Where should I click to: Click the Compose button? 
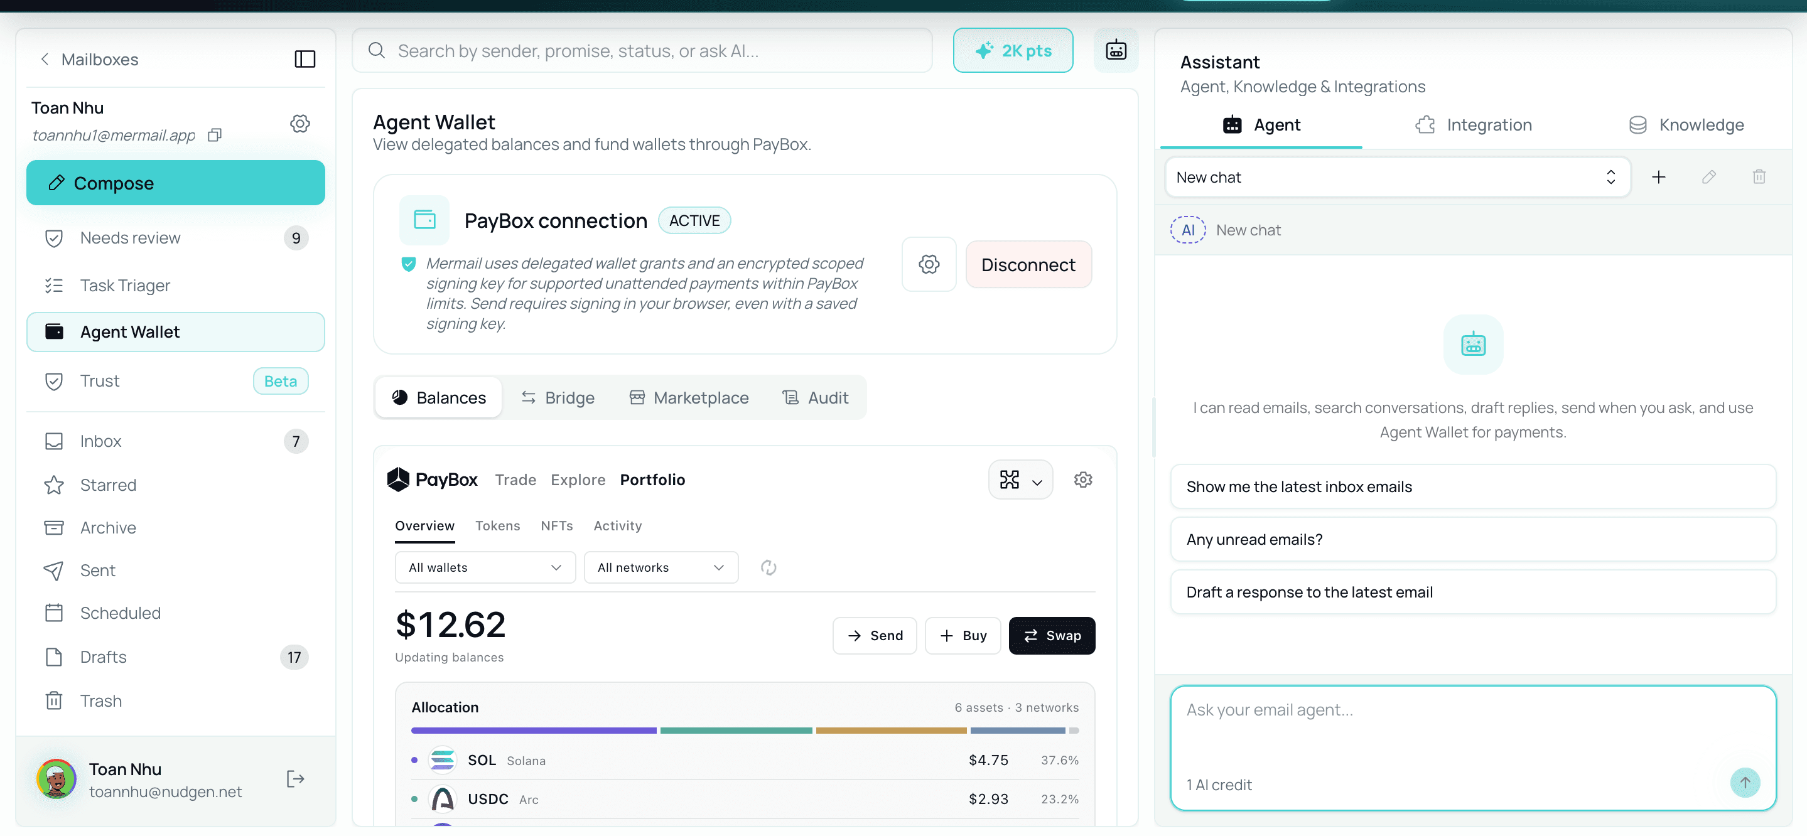click(x=175, y=183)
